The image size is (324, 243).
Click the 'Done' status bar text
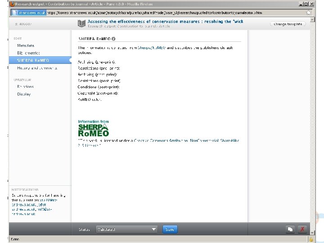click(15, 239)
